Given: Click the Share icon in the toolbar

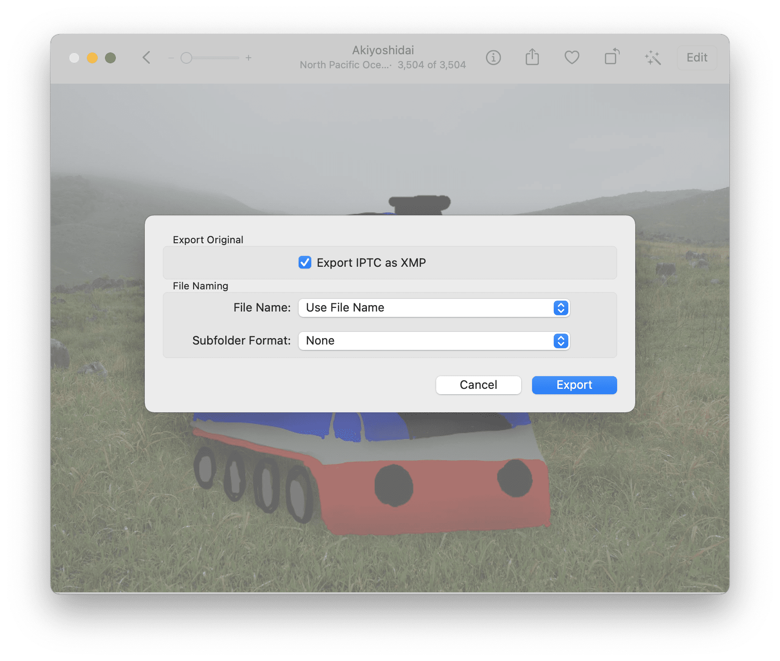Looking at the screenshot, I should click(x=532, y=57).
